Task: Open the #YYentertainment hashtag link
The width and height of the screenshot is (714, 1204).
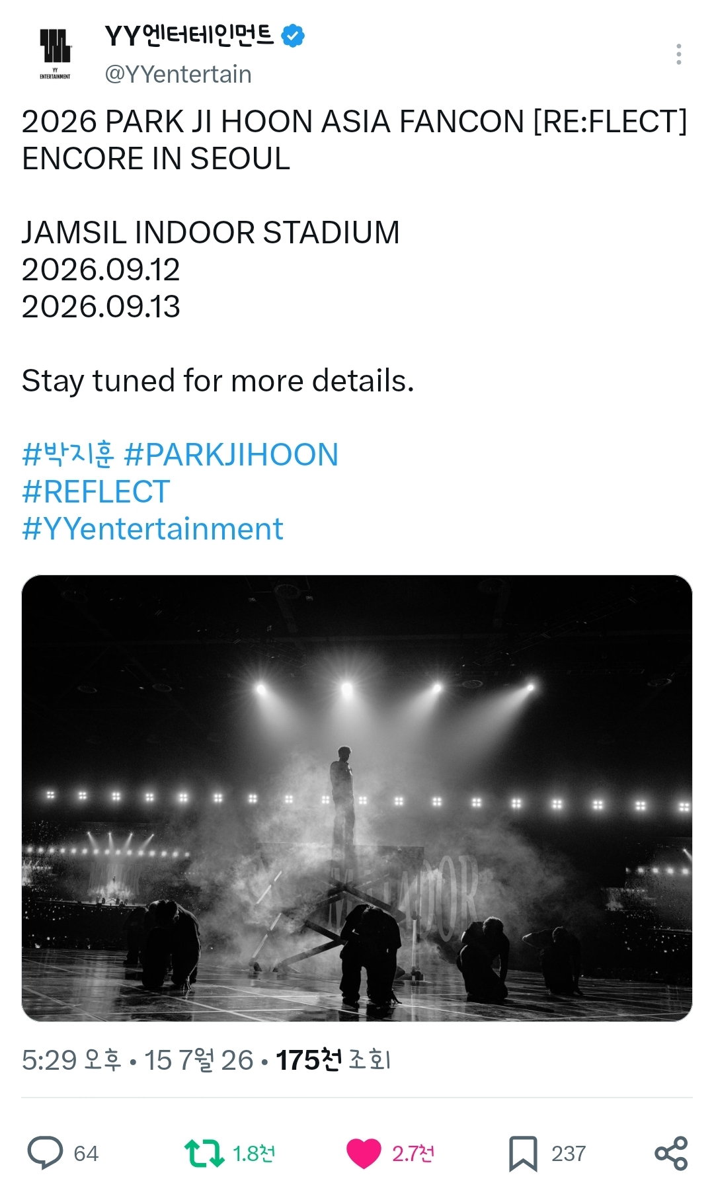Action: (x=153, y=529)
